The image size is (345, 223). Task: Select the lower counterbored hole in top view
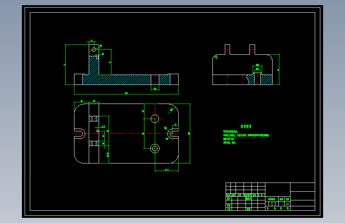[x=155, y=148]
